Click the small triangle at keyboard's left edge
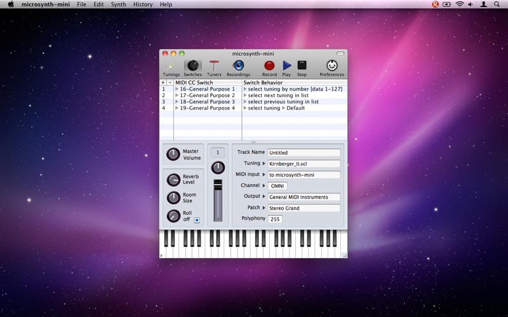508x317 pixels. click(161, 256)
